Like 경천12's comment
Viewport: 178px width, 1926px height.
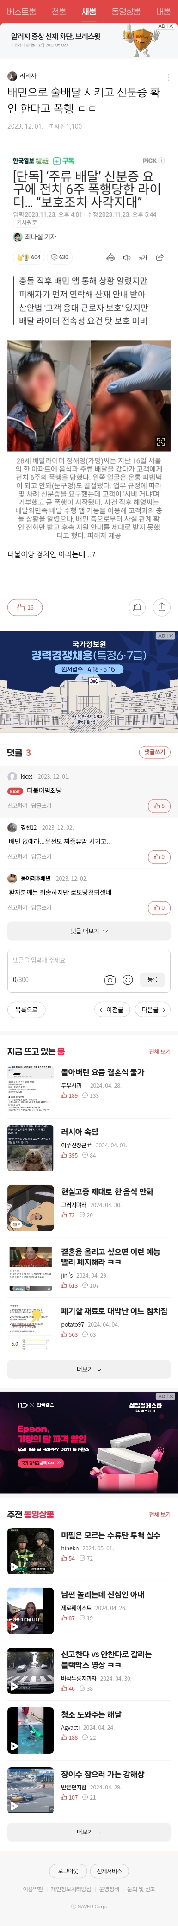point(159,857)
